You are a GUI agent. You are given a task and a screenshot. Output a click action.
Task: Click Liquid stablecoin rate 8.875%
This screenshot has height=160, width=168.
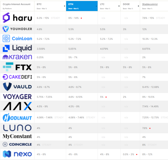pyautogui.click(x=146, y=49)
